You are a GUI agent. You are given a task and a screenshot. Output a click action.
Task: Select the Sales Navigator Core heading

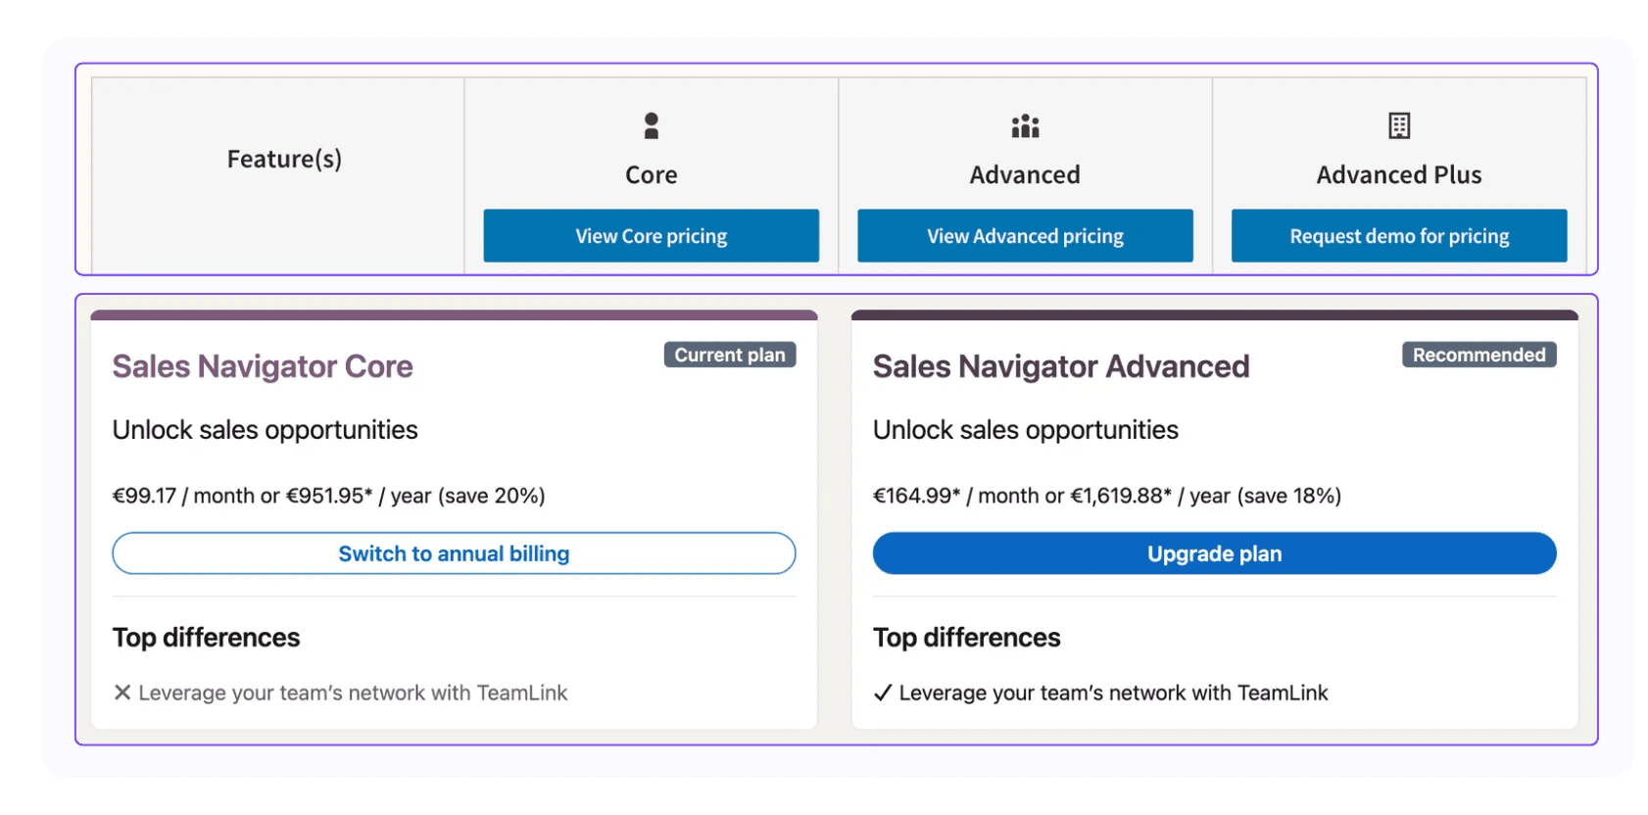(263, 366)
